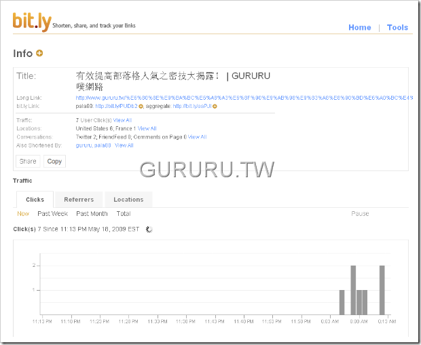Click the '7 User Click(s)' text
The width and height of the screenshot is (421, 345).
(x=94, y=120)
